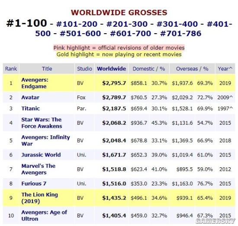238x226 pixels.
Task: Click the Worldwide column header
Action: pos(111,69)
